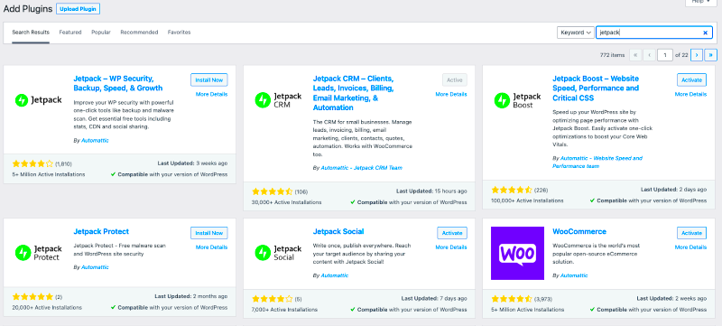Click the previous page arrow button
722x326 pixels.
point(650,55)
